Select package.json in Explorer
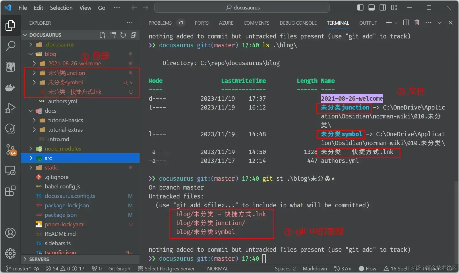 coord(61,215)
